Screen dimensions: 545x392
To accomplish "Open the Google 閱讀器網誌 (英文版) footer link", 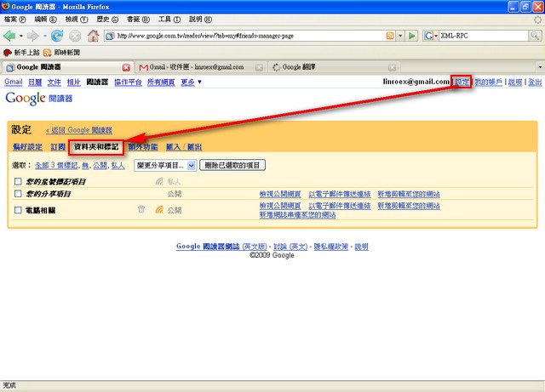I will click(x=221, y=247).
